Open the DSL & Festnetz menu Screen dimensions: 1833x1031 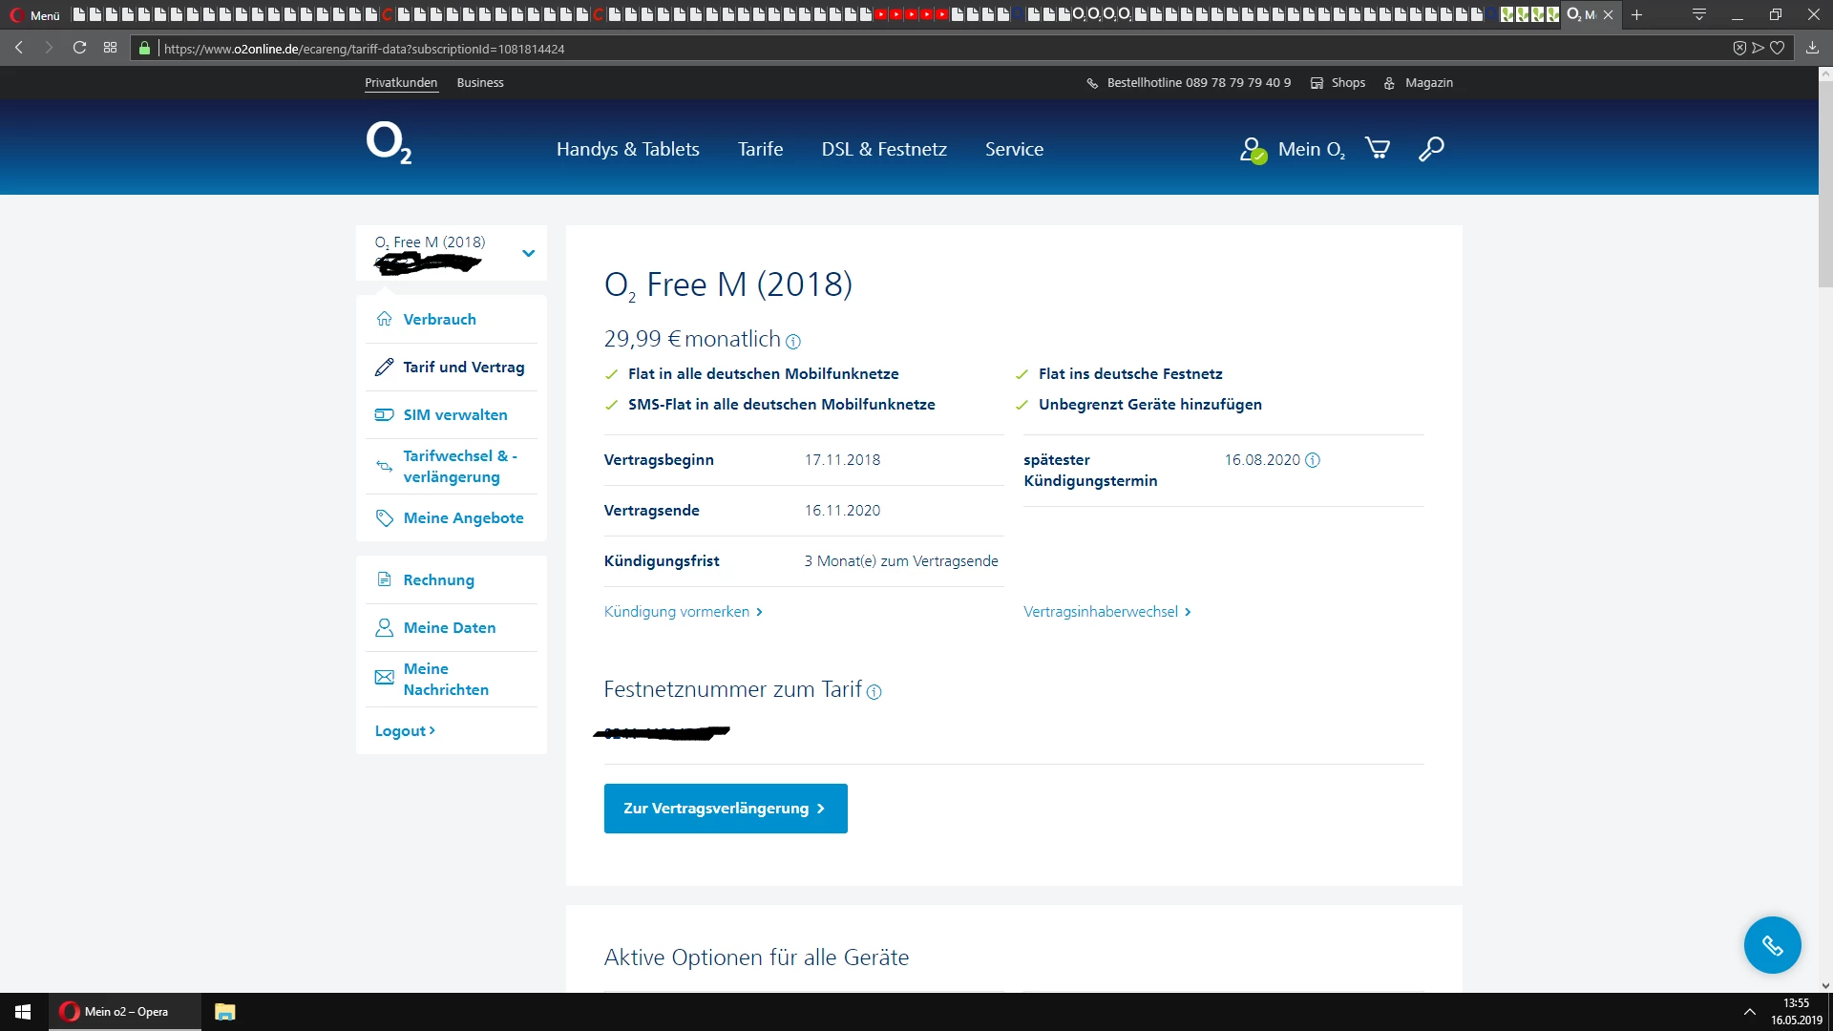pyautogui.click(x=884, y=150)
